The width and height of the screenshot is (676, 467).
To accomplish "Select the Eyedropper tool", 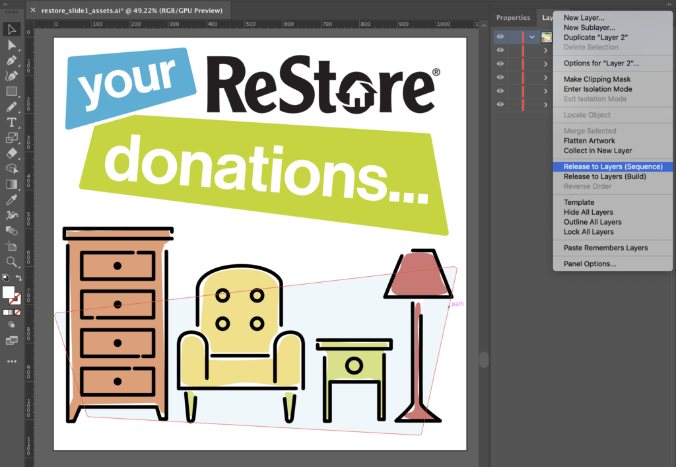I will click(x=11, y=199).
